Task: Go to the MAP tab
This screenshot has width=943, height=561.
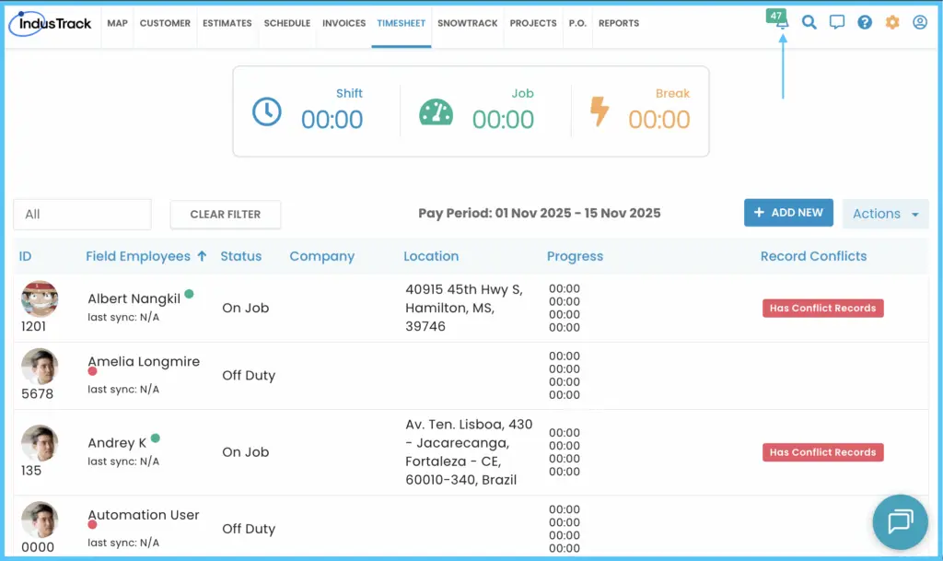Action: (117, 23)
